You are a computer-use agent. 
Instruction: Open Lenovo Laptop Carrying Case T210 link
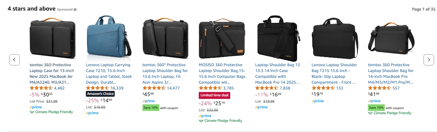click(x=109, y=73)
